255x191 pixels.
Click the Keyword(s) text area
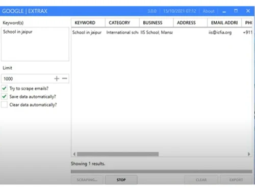(x=35, y=44)
